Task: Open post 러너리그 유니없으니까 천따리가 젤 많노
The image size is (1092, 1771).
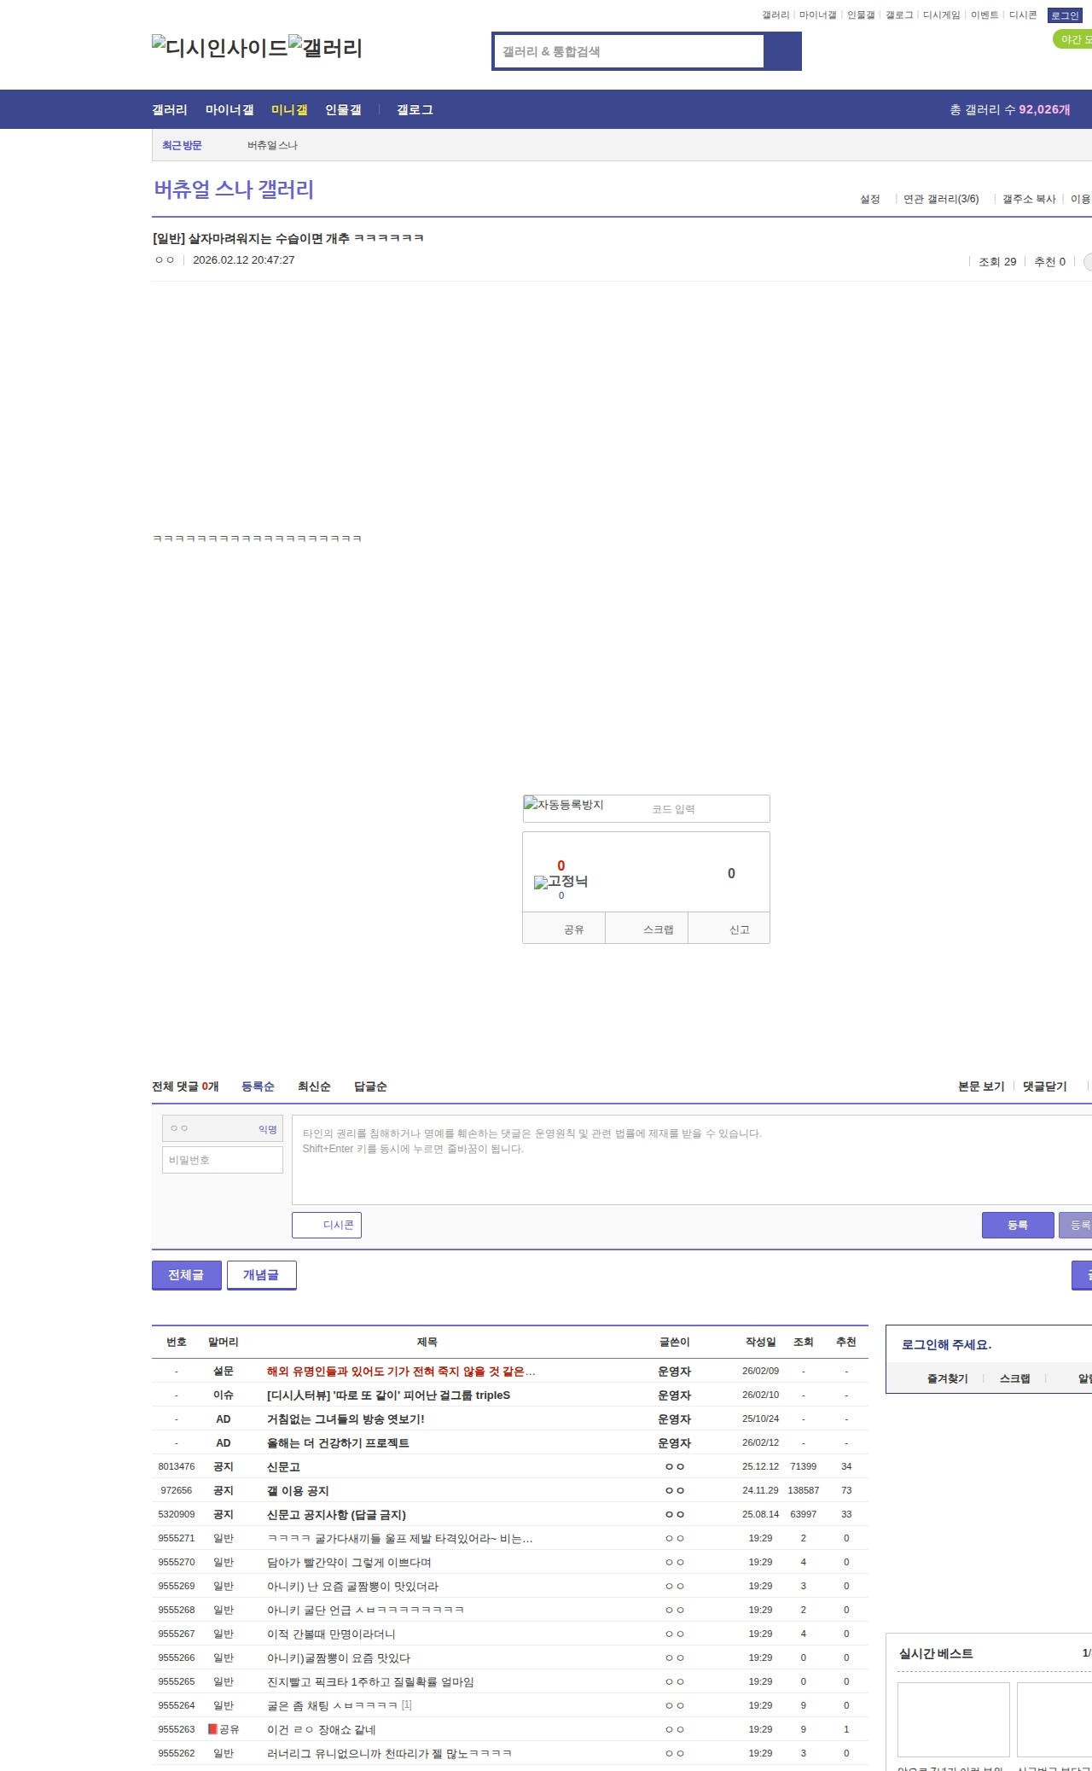Action: [x=389, y=1753]
